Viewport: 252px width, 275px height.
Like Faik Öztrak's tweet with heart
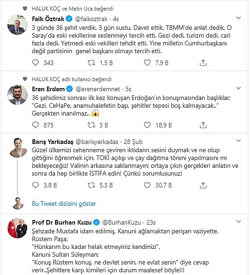pyautogui.click(x=147, y=63)
